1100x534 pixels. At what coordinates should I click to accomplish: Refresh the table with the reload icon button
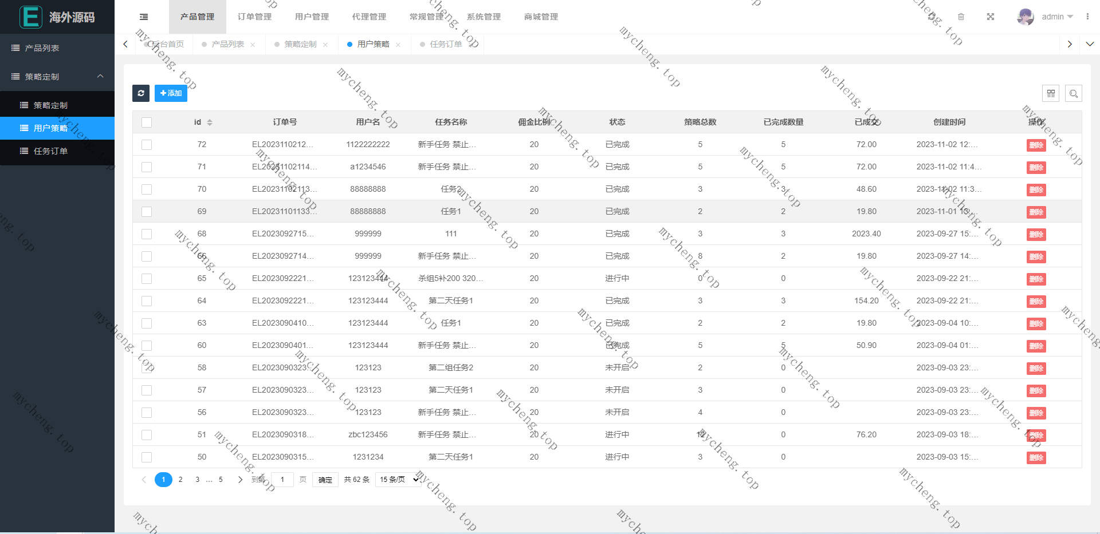point(141,93)
